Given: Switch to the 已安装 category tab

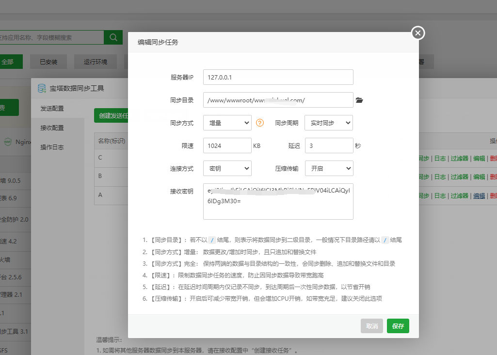Looking at the screenshot, I should tap(48, 62).
